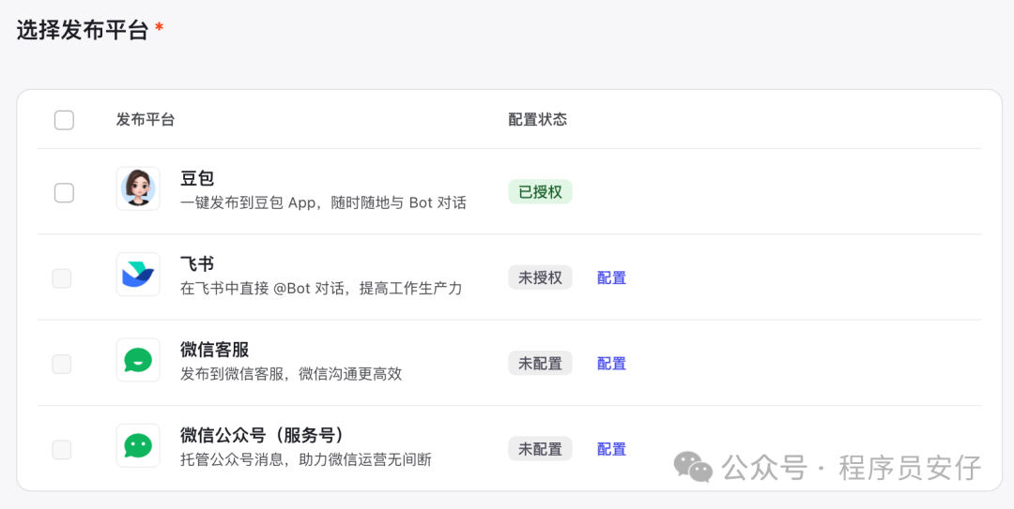Viewport: 1014px width, 509px height.
Task: Click the 发布平台 column header
Action: pos(146,120)
